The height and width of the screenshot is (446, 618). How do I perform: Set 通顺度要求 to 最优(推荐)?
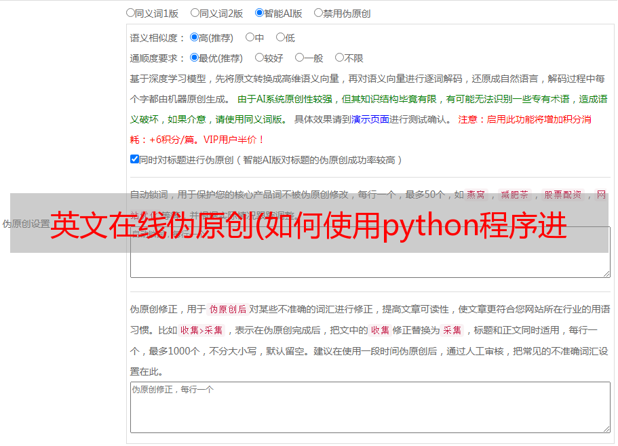click(x=194, y=58)
